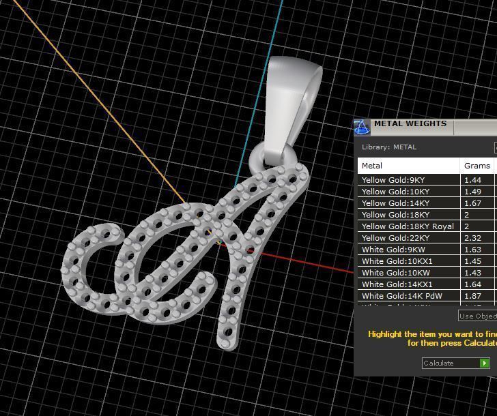Click the 2.32 grams value
The width and height of the screenshot is (497, 416).
click(x=472, y=238)
